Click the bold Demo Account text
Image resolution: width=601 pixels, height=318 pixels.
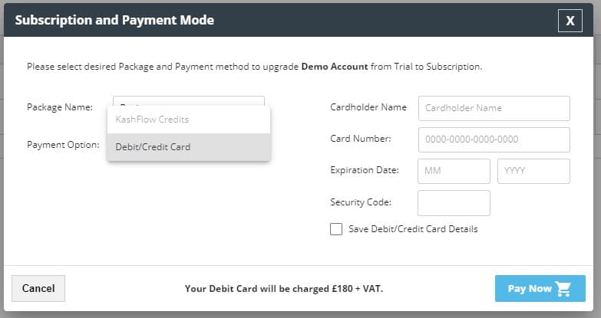pyautogui.click(x=334, y=67)
